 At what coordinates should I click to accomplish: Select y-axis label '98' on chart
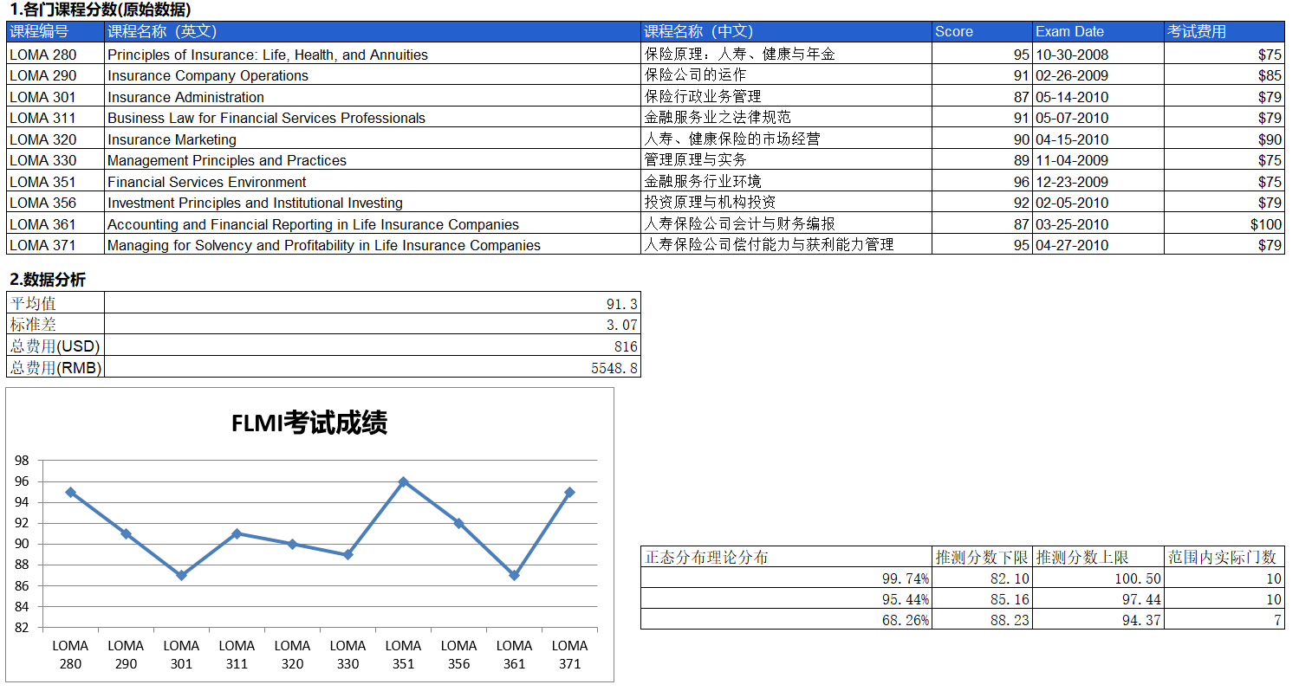(23, 461)
